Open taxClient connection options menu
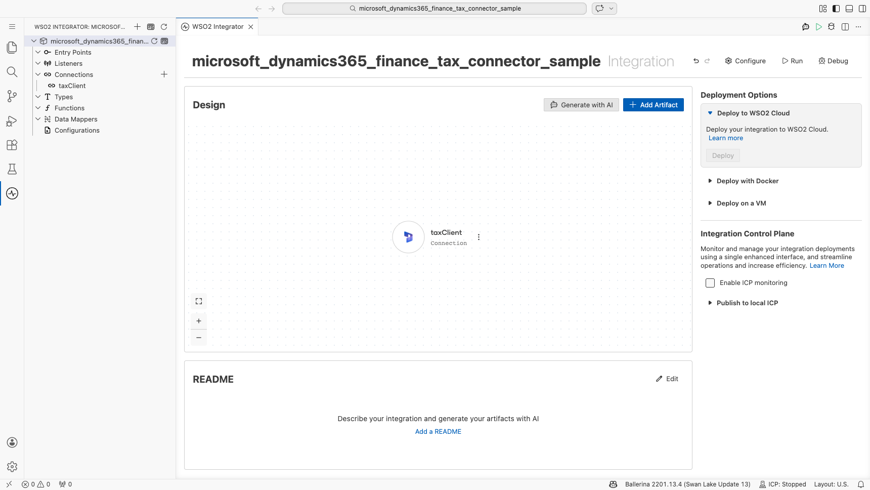The image size is (870, 490). click(478, 237)
